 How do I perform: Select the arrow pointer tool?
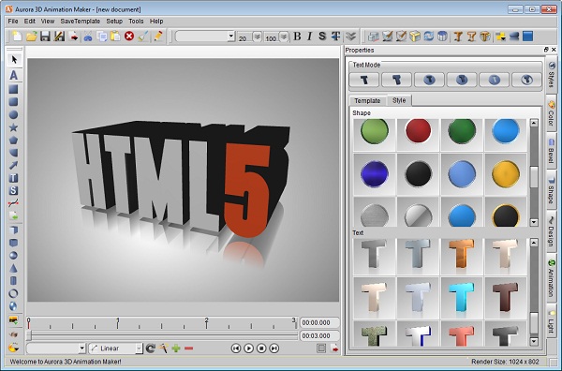tap(14, 59)
